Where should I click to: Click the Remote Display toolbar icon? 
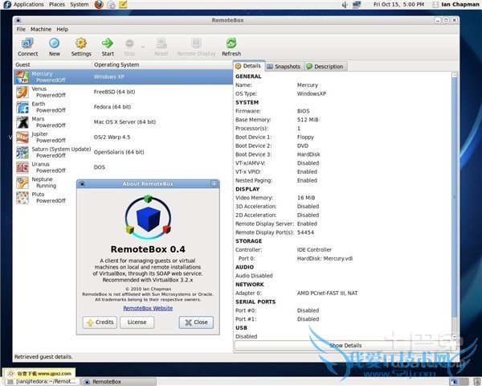tap(195, 47)
